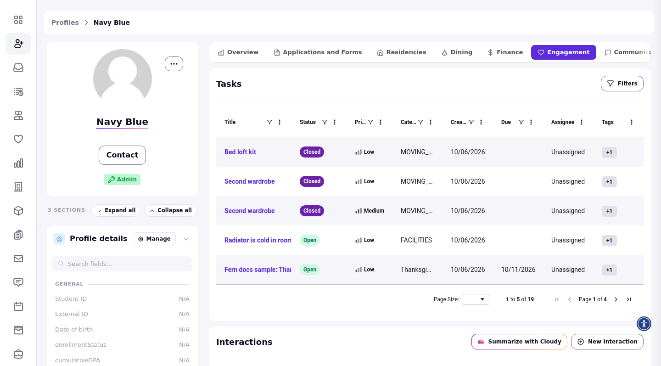Switch to the Residencies tab

tap(402, 52)
